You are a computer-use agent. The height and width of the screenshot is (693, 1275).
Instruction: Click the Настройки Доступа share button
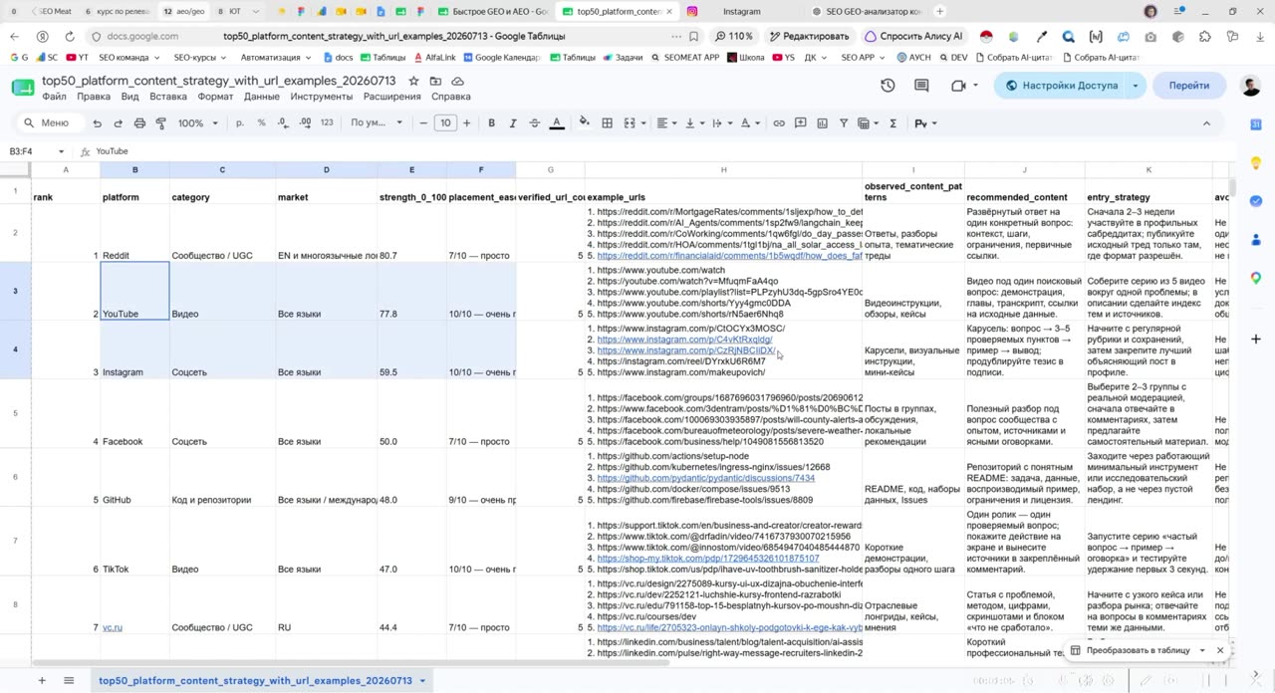pos(1061,86)
